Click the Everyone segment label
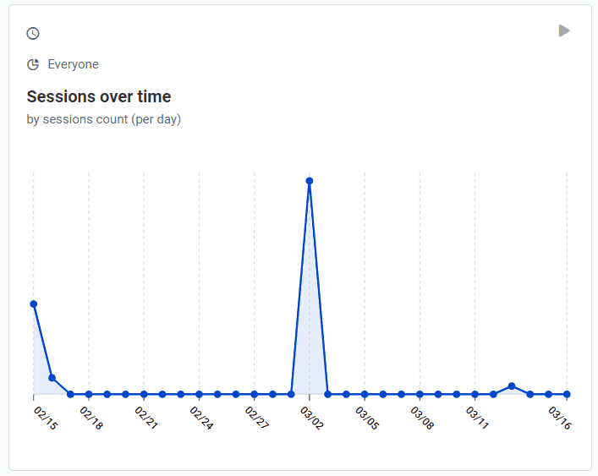598x476 pixels. [x=73, y=64]
